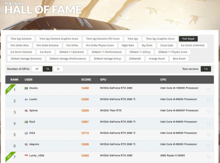Select the Ice Storm benchmark
The width and height of the screenshot is (220, 163).
tap(46, 52)
